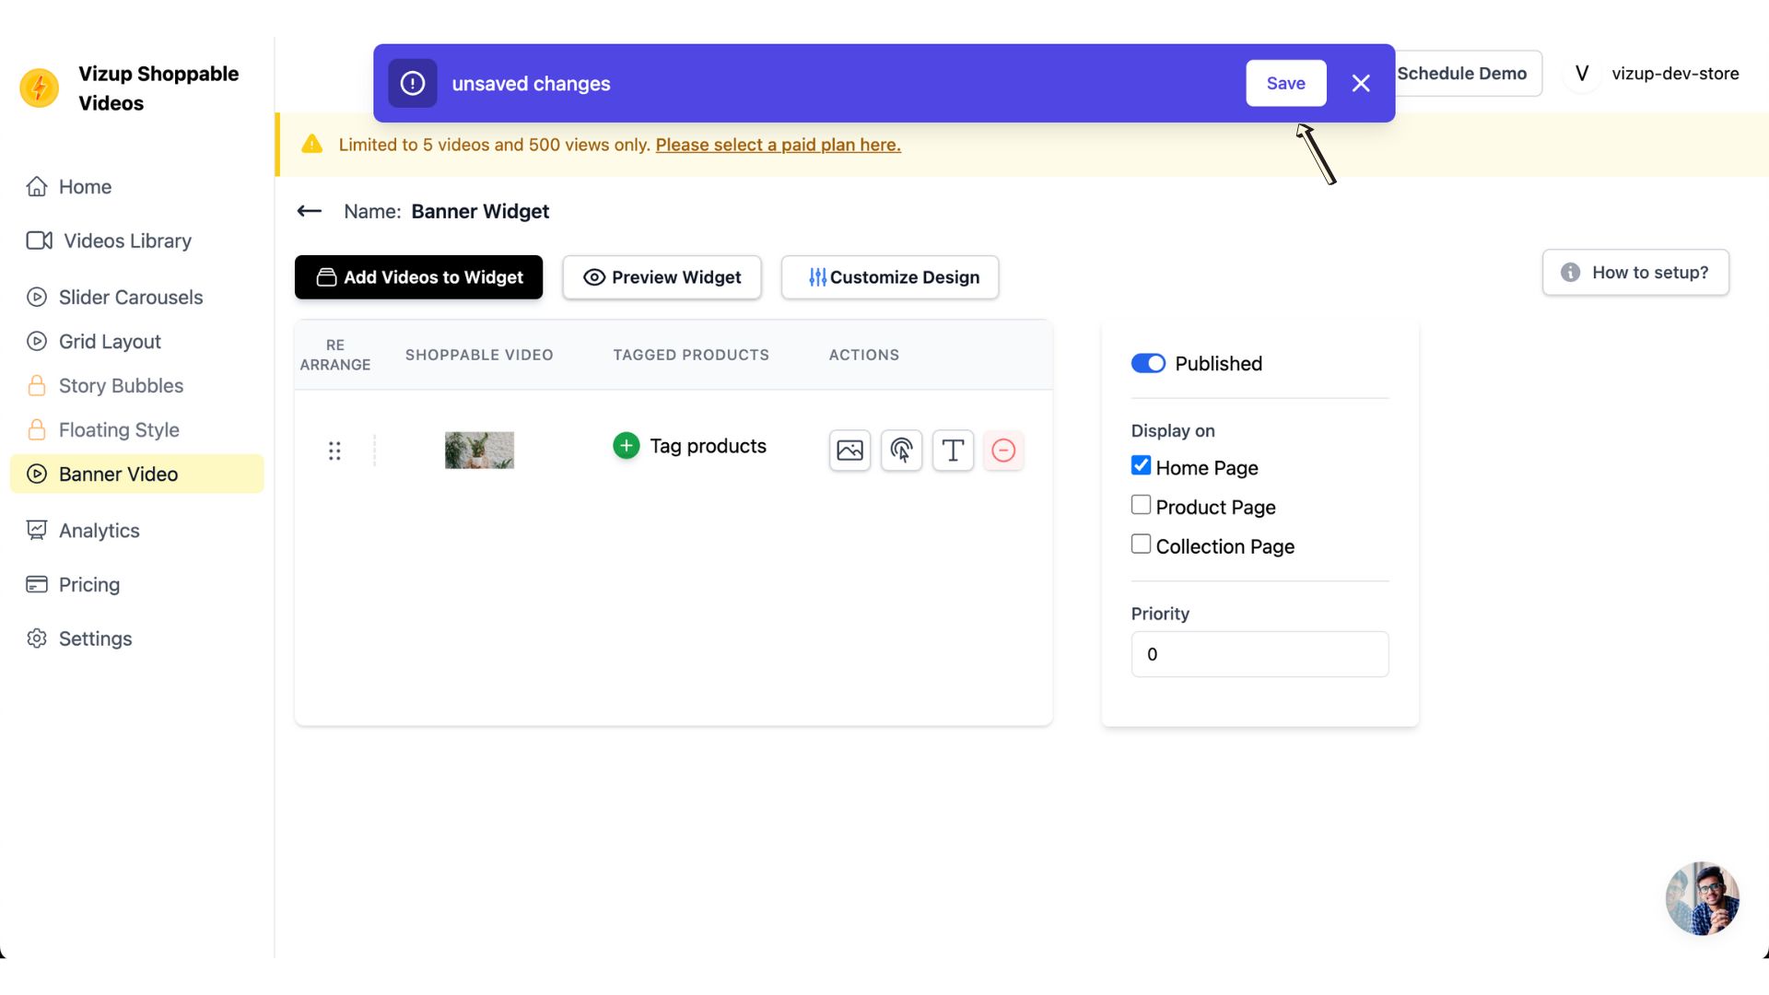1769x995 pixels.
Task: Click the paid plan selection link
Action: 778,146
